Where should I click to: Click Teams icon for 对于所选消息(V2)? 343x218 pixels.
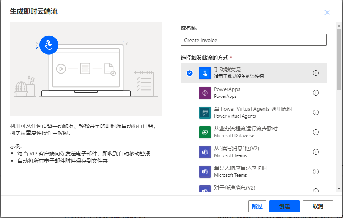pyautogui.click(x=205, y=189)
